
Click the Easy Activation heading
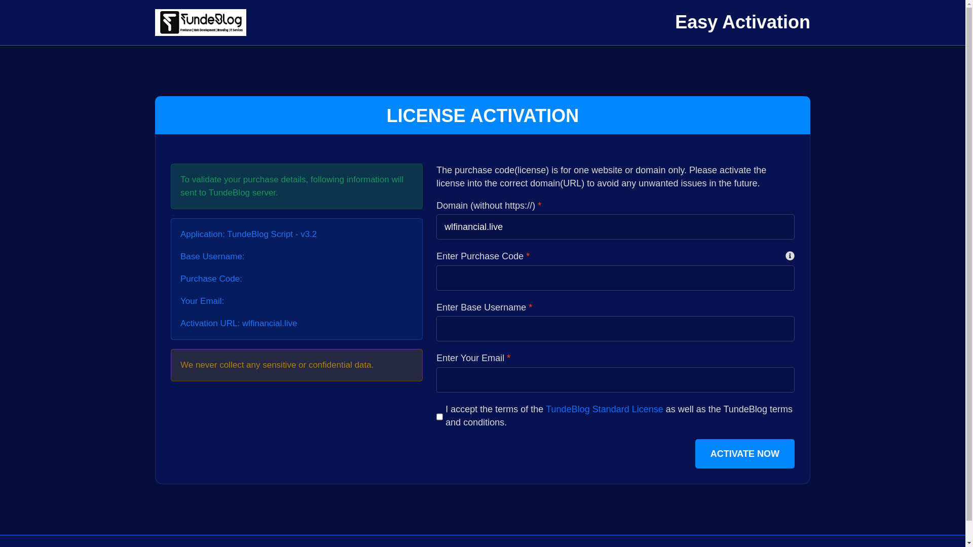[742, 22]
